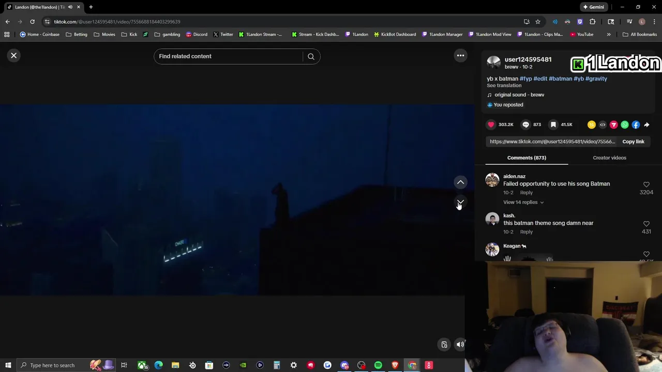Expand View 14 replies
662x372 pixels.
point(523,202)
